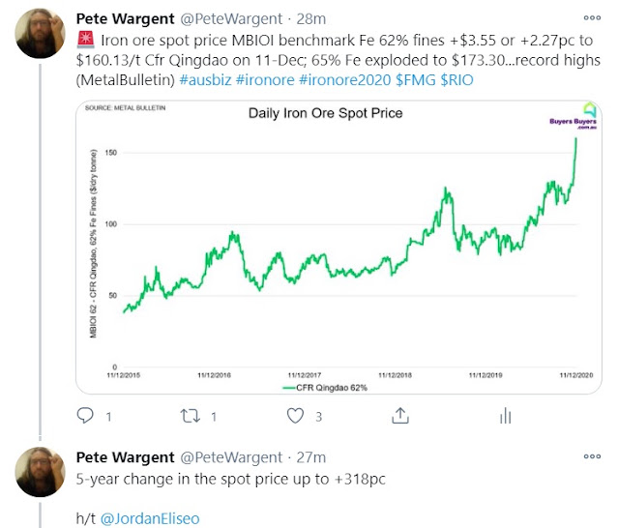This screenshot has height=528, width=618.
Task: Click the #ausbiz hashtag
Action: (205, 80)
